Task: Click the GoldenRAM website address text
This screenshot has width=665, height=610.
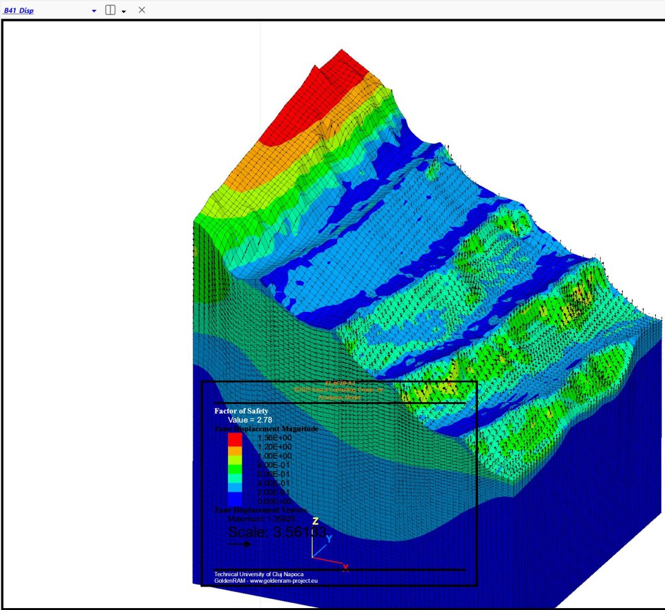Action: coord(266,581)
